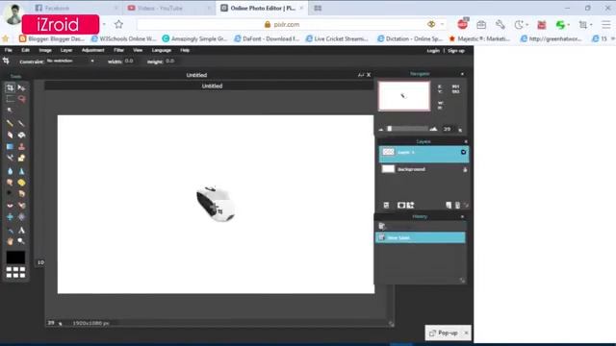Select the Background layer
The height and width of the screenshot is (346, 616).
coord(423,169)
